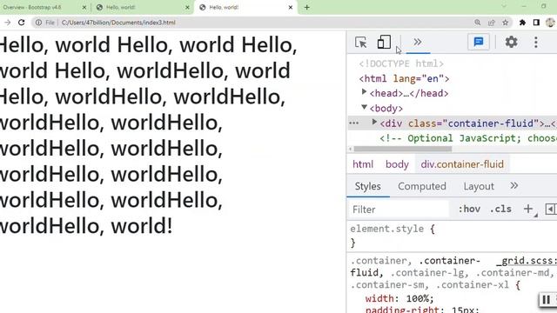The image size is (557, 313).
Task: Switch to Overview Bootstrap v4.6 tab
Action: (x=32, y=7)
